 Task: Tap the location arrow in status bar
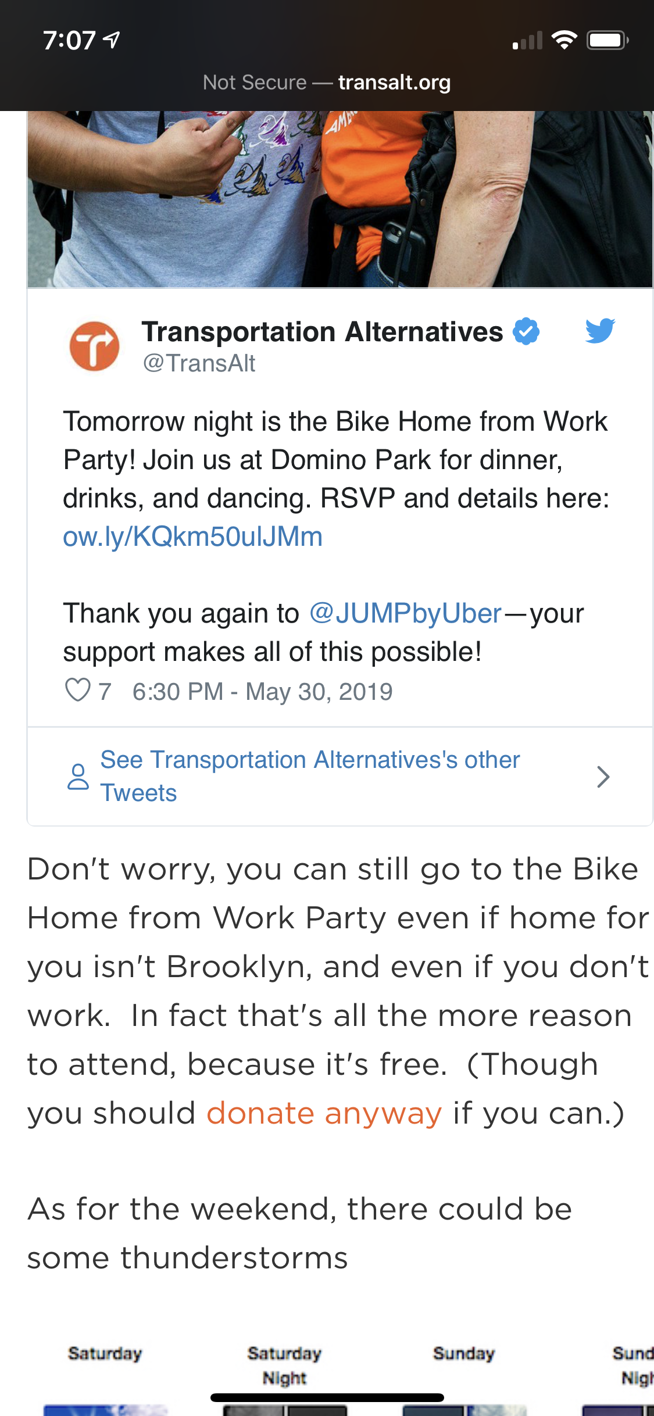coord(112,40)
